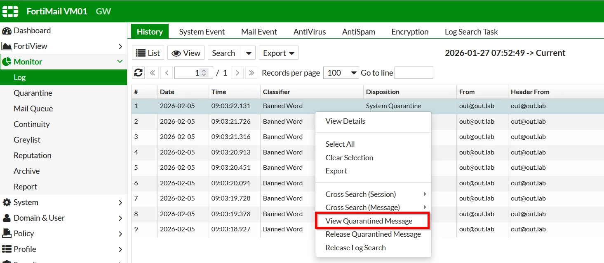604x263 pixels.
Task: Go to first page of records
Action: click(152, 73)
